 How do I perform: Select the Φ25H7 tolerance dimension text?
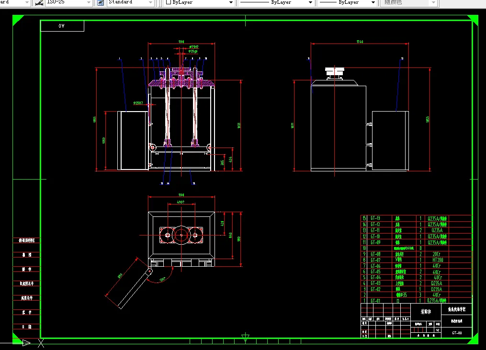[194, 47]
